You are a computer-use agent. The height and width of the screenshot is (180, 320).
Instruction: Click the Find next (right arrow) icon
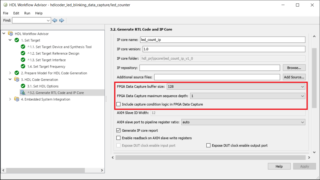[62, 20]
